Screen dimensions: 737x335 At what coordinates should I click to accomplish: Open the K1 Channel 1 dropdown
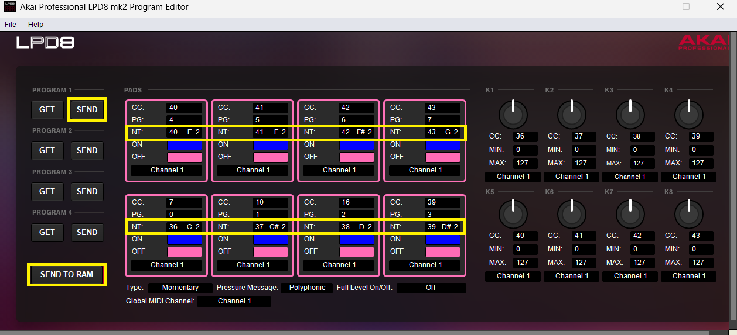click(513, 177)
